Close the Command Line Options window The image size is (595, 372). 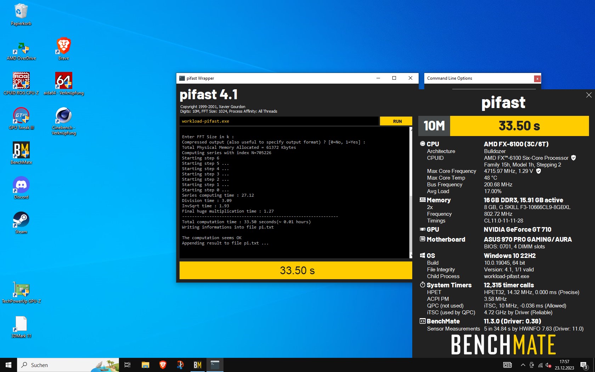point(537,79)
